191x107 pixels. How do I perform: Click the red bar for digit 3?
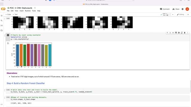click(28, 55)
